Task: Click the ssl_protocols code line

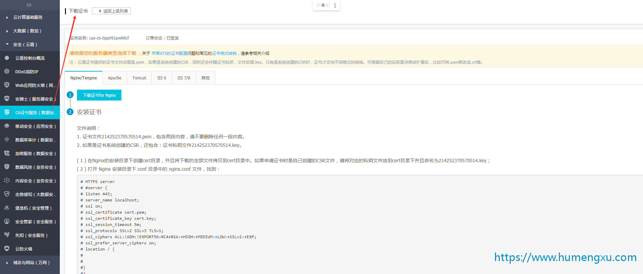Action: (x=122, y=231)
